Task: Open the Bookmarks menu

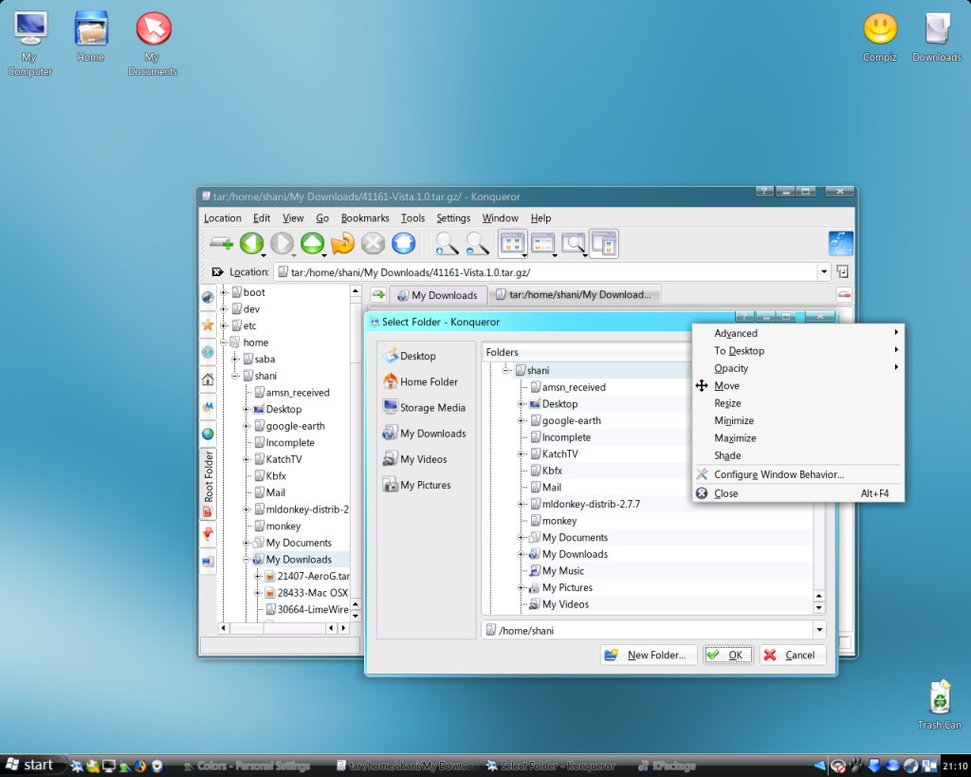Action: pos(365,218)
